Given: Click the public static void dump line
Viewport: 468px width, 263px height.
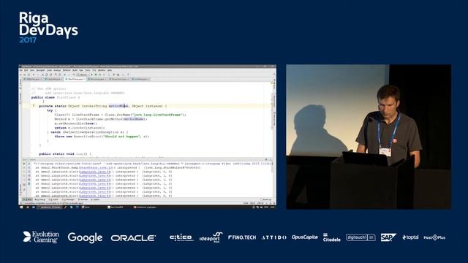Looking at the screenshot, I should point(65,154).
